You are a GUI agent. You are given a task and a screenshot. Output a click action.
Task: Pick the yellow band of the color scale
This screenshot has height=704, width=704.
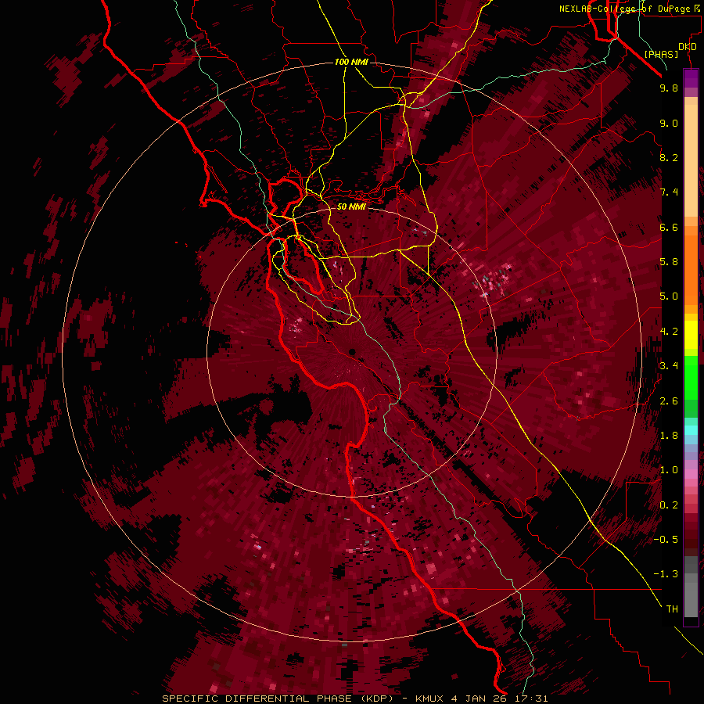(691, 335)
